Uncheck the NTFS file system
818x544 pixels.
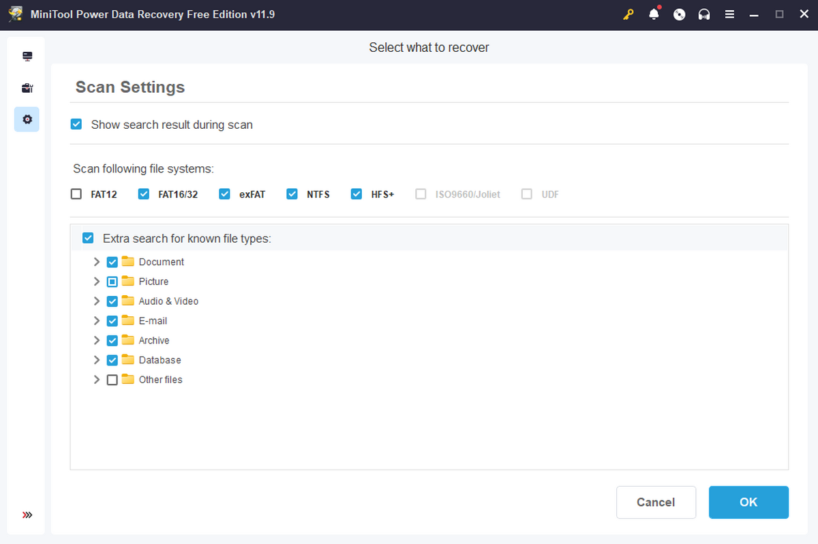292,194
